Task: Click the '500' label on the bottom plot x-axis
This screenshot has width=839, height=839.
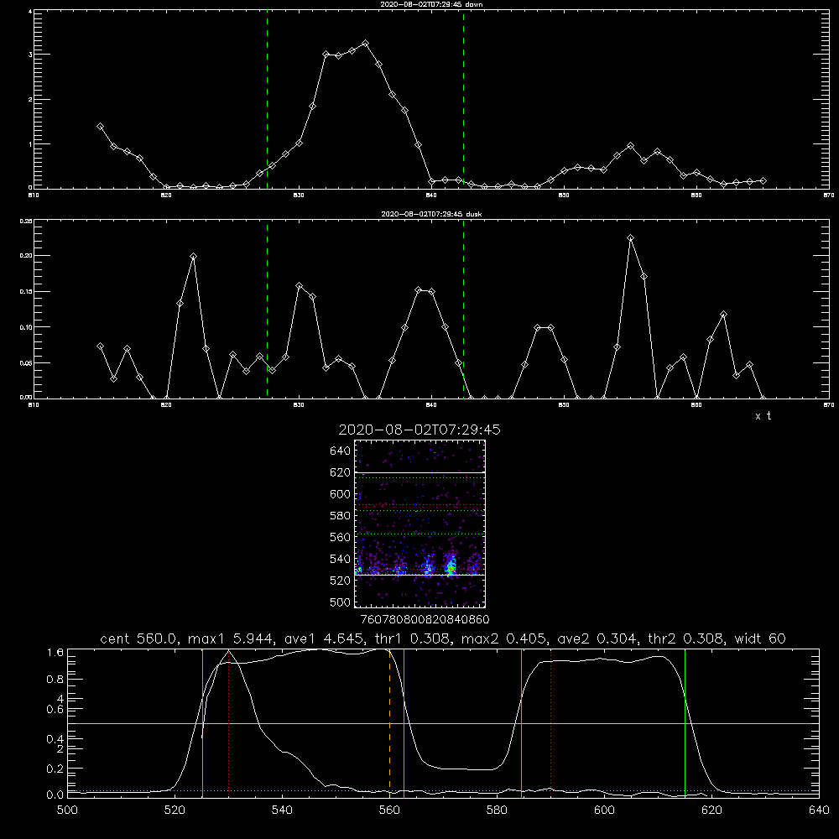Action: coord(67,810)
